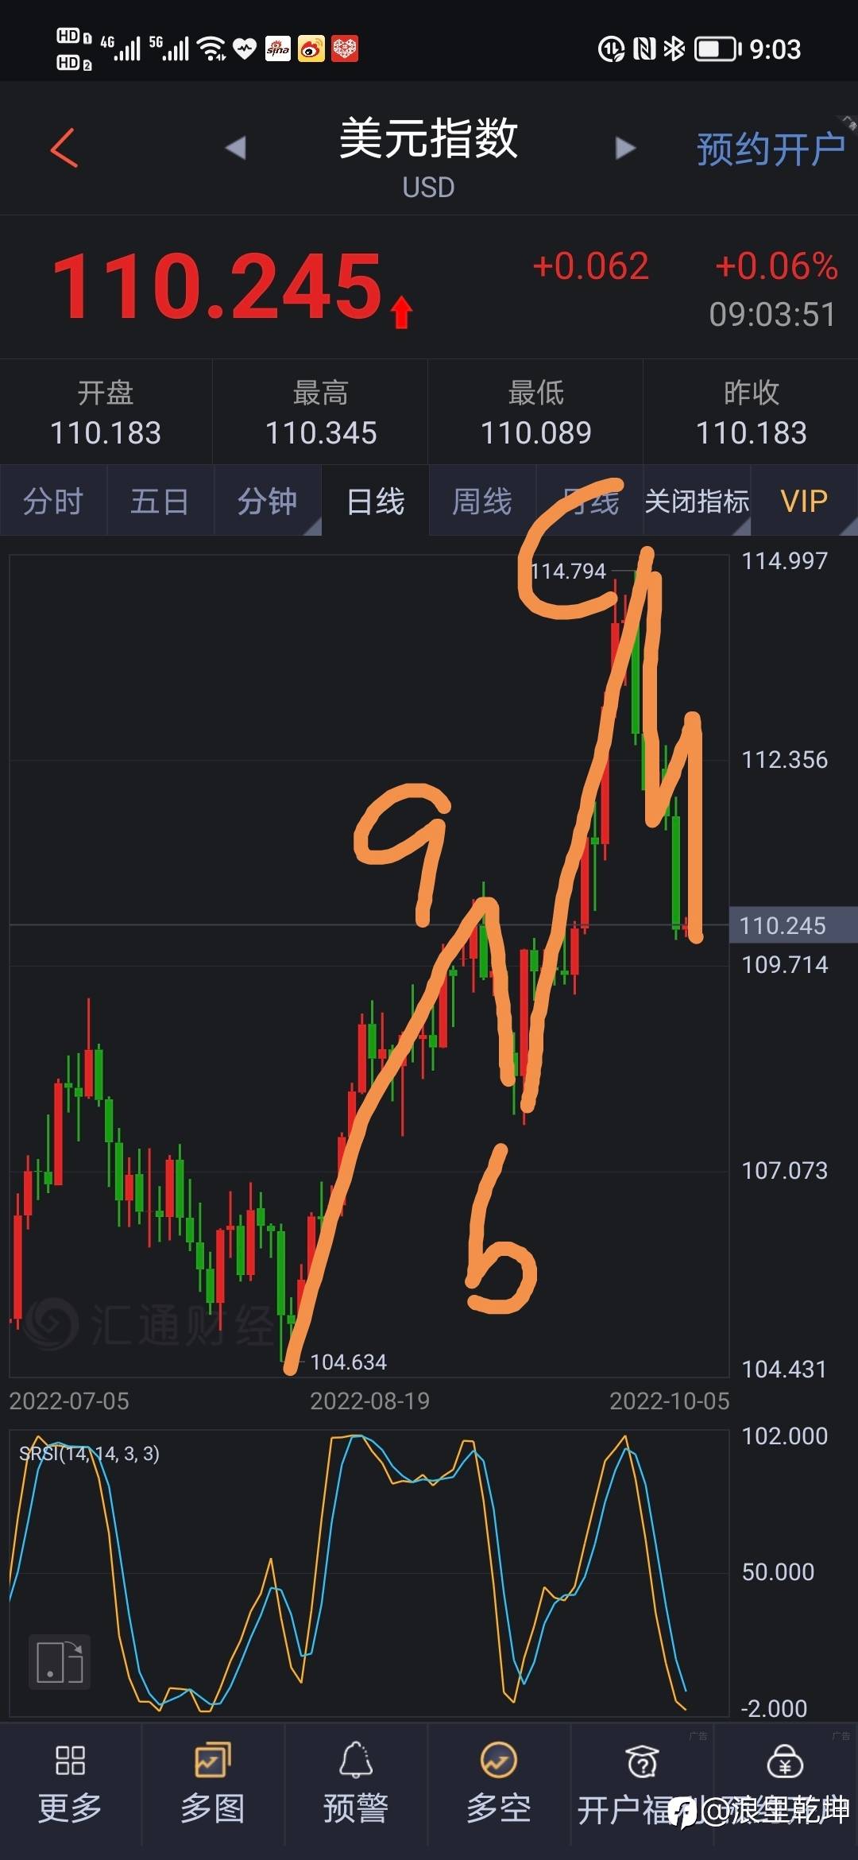
Task: Tap SRSI(14,14,3,3) indicator label
Action: (x=89, y=1453)
